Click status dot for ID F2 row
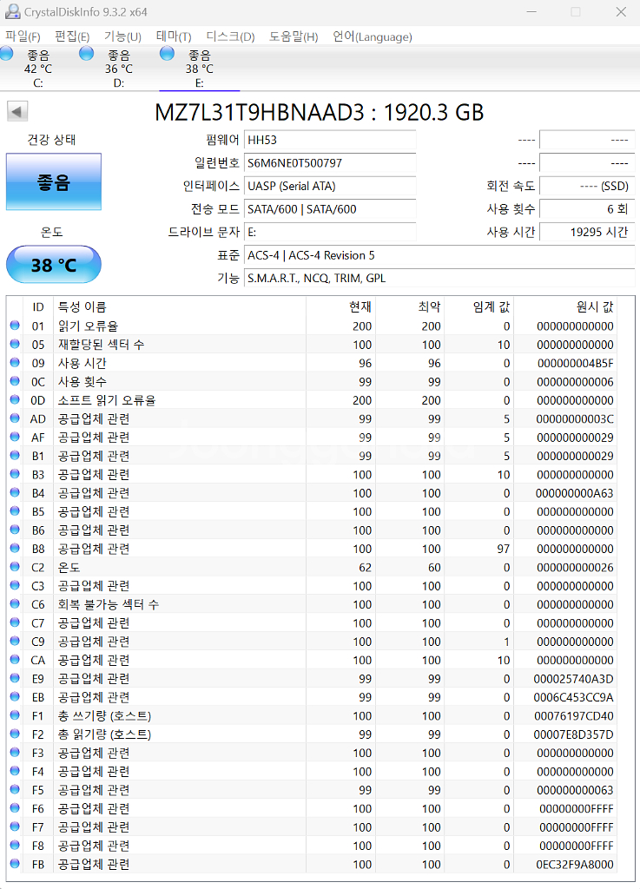640x889 pixels. 15,734
